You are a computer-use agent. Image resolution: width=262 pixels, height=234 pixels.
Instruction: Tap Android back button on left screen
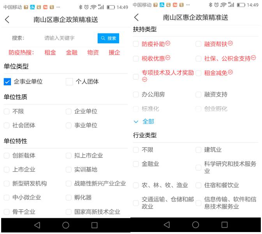point(37,225)
